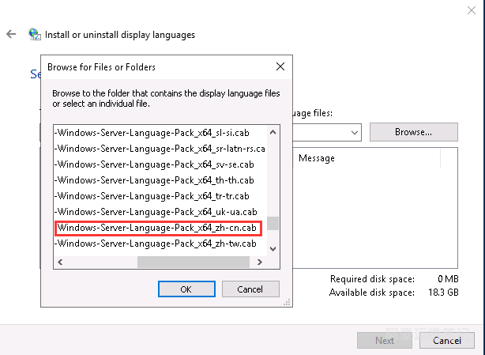The height and width of the screenshot is (355, 485).
Task: Click the Message column header
Action: [317, 158]
